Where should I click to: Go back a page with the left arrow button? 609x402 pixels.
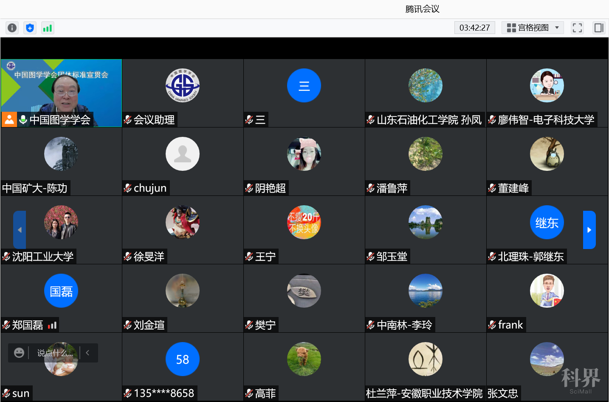pyautogui.click(x=20, y=230)
